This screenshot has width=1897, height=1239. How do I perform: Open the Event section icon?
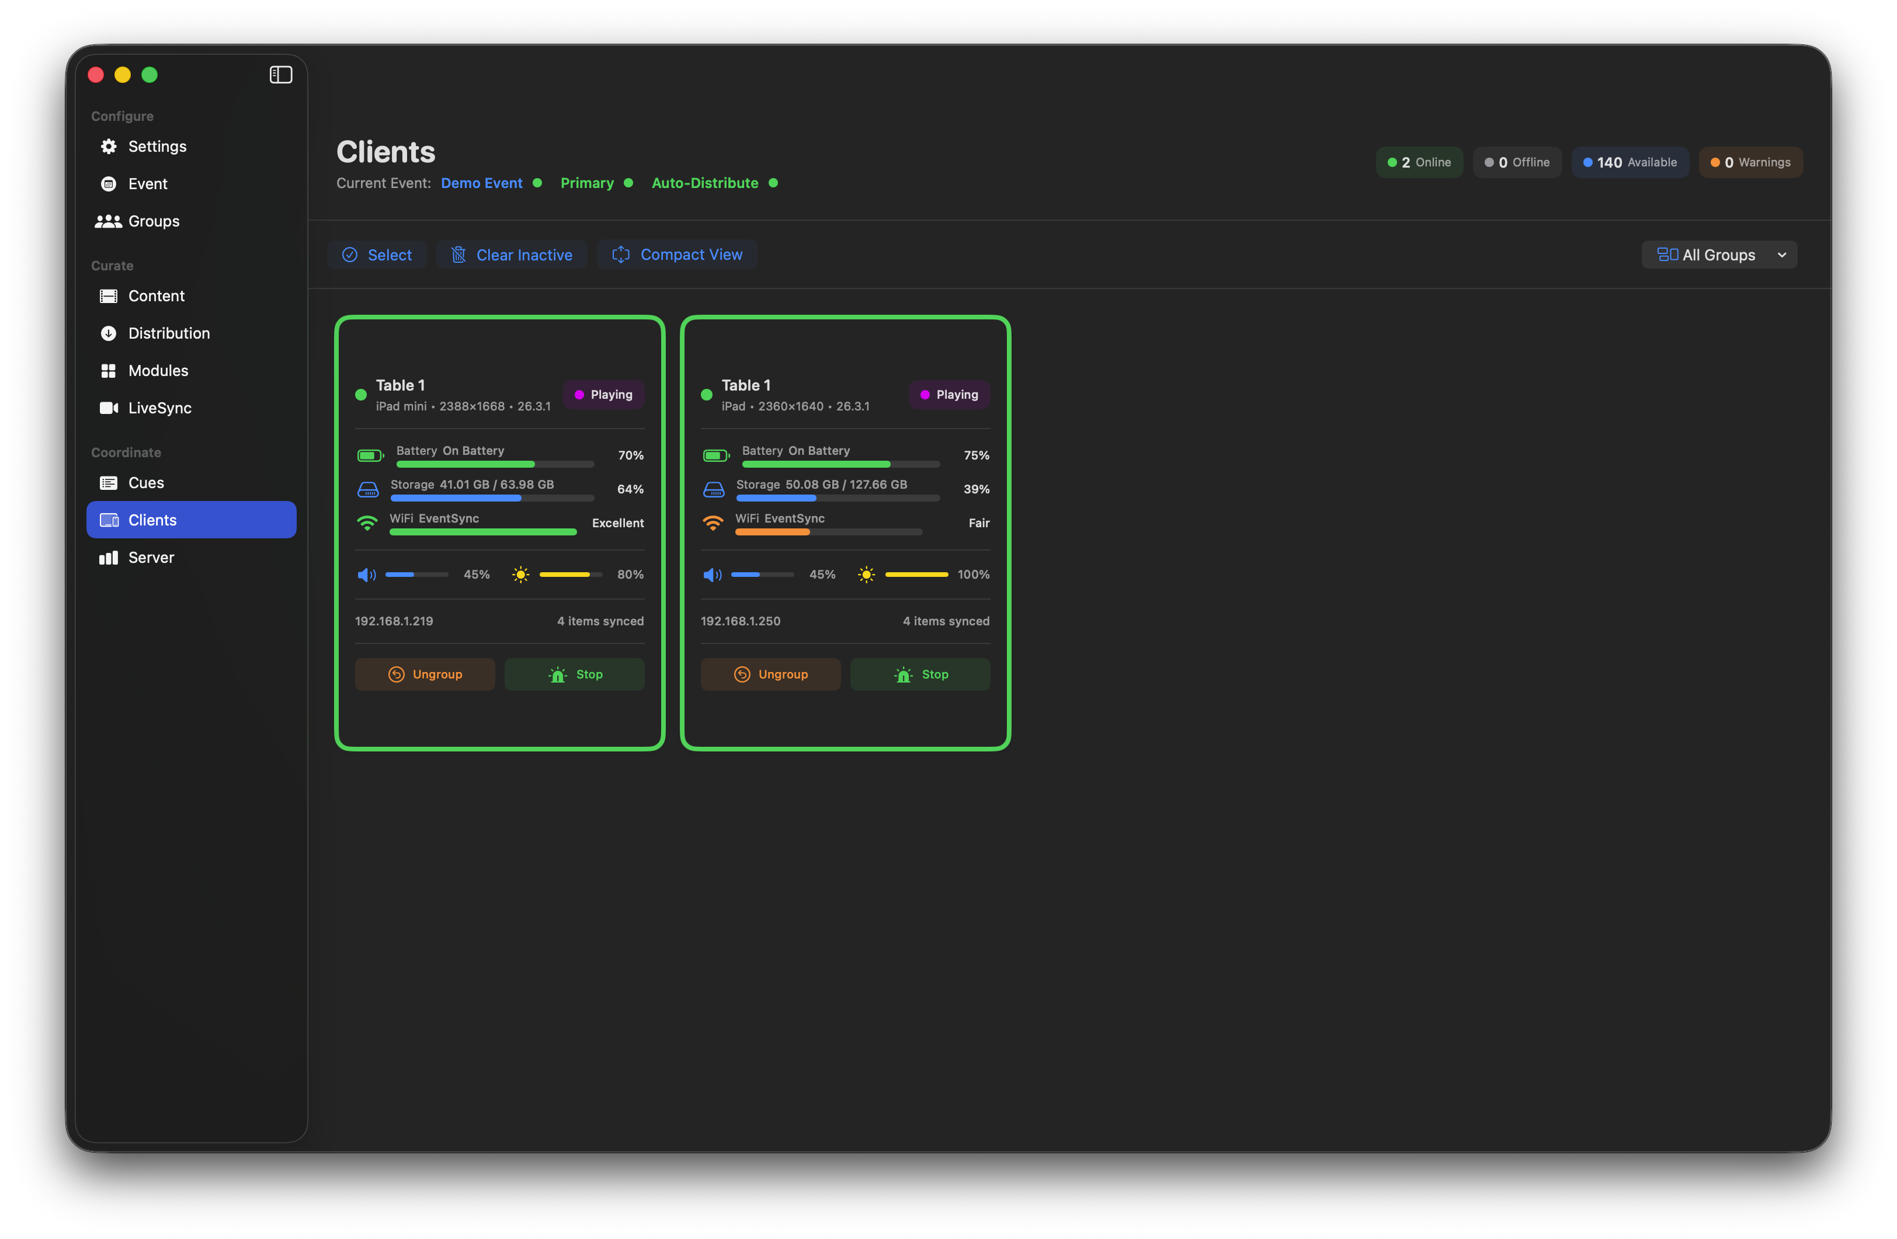[x=109, y=184]
